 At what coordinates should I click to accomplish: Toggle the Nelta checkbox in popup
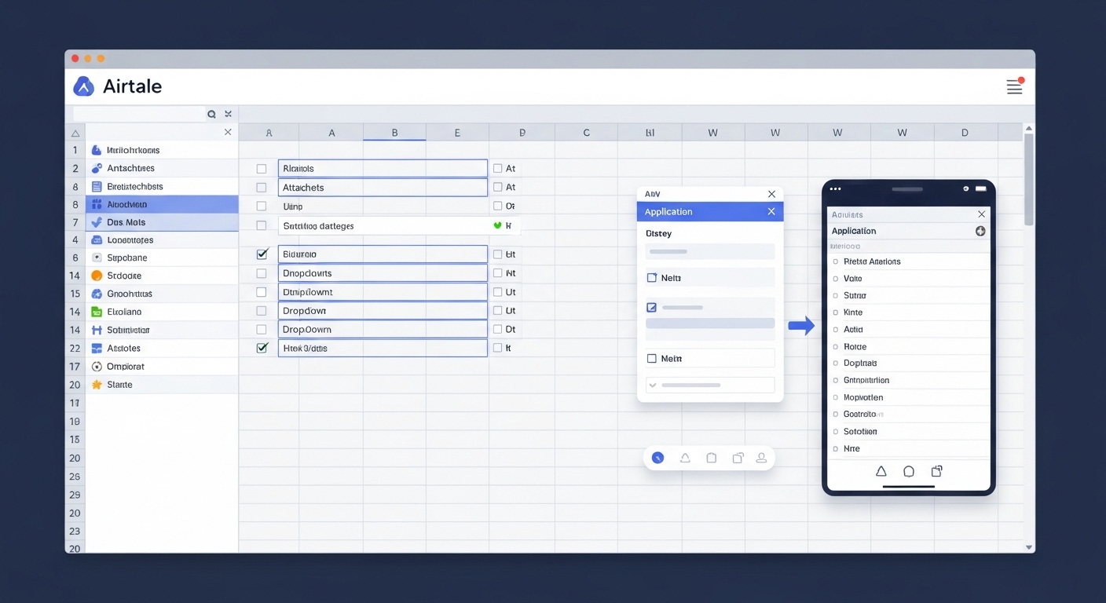[651, 278]
